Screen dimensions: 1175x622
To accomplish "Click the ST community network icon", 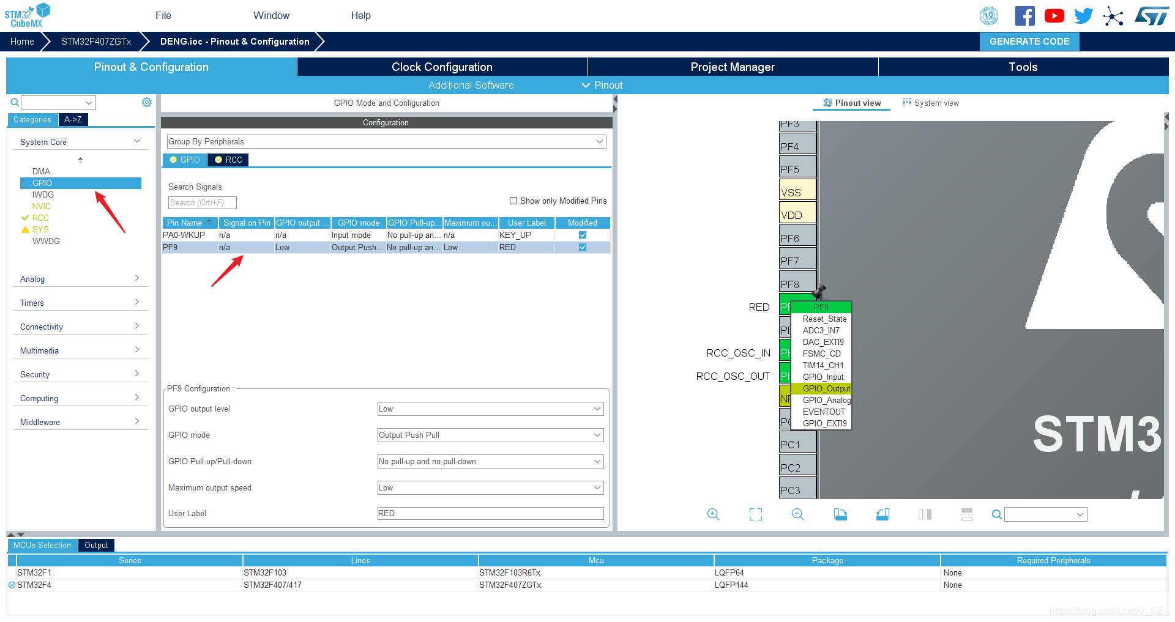I will [1113, 16].
